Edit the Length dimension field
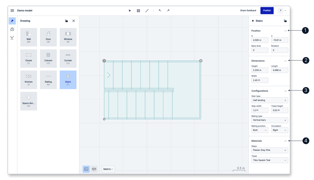Image resolution: width=314 pixels, height=180 pixels. click(280, 70)
